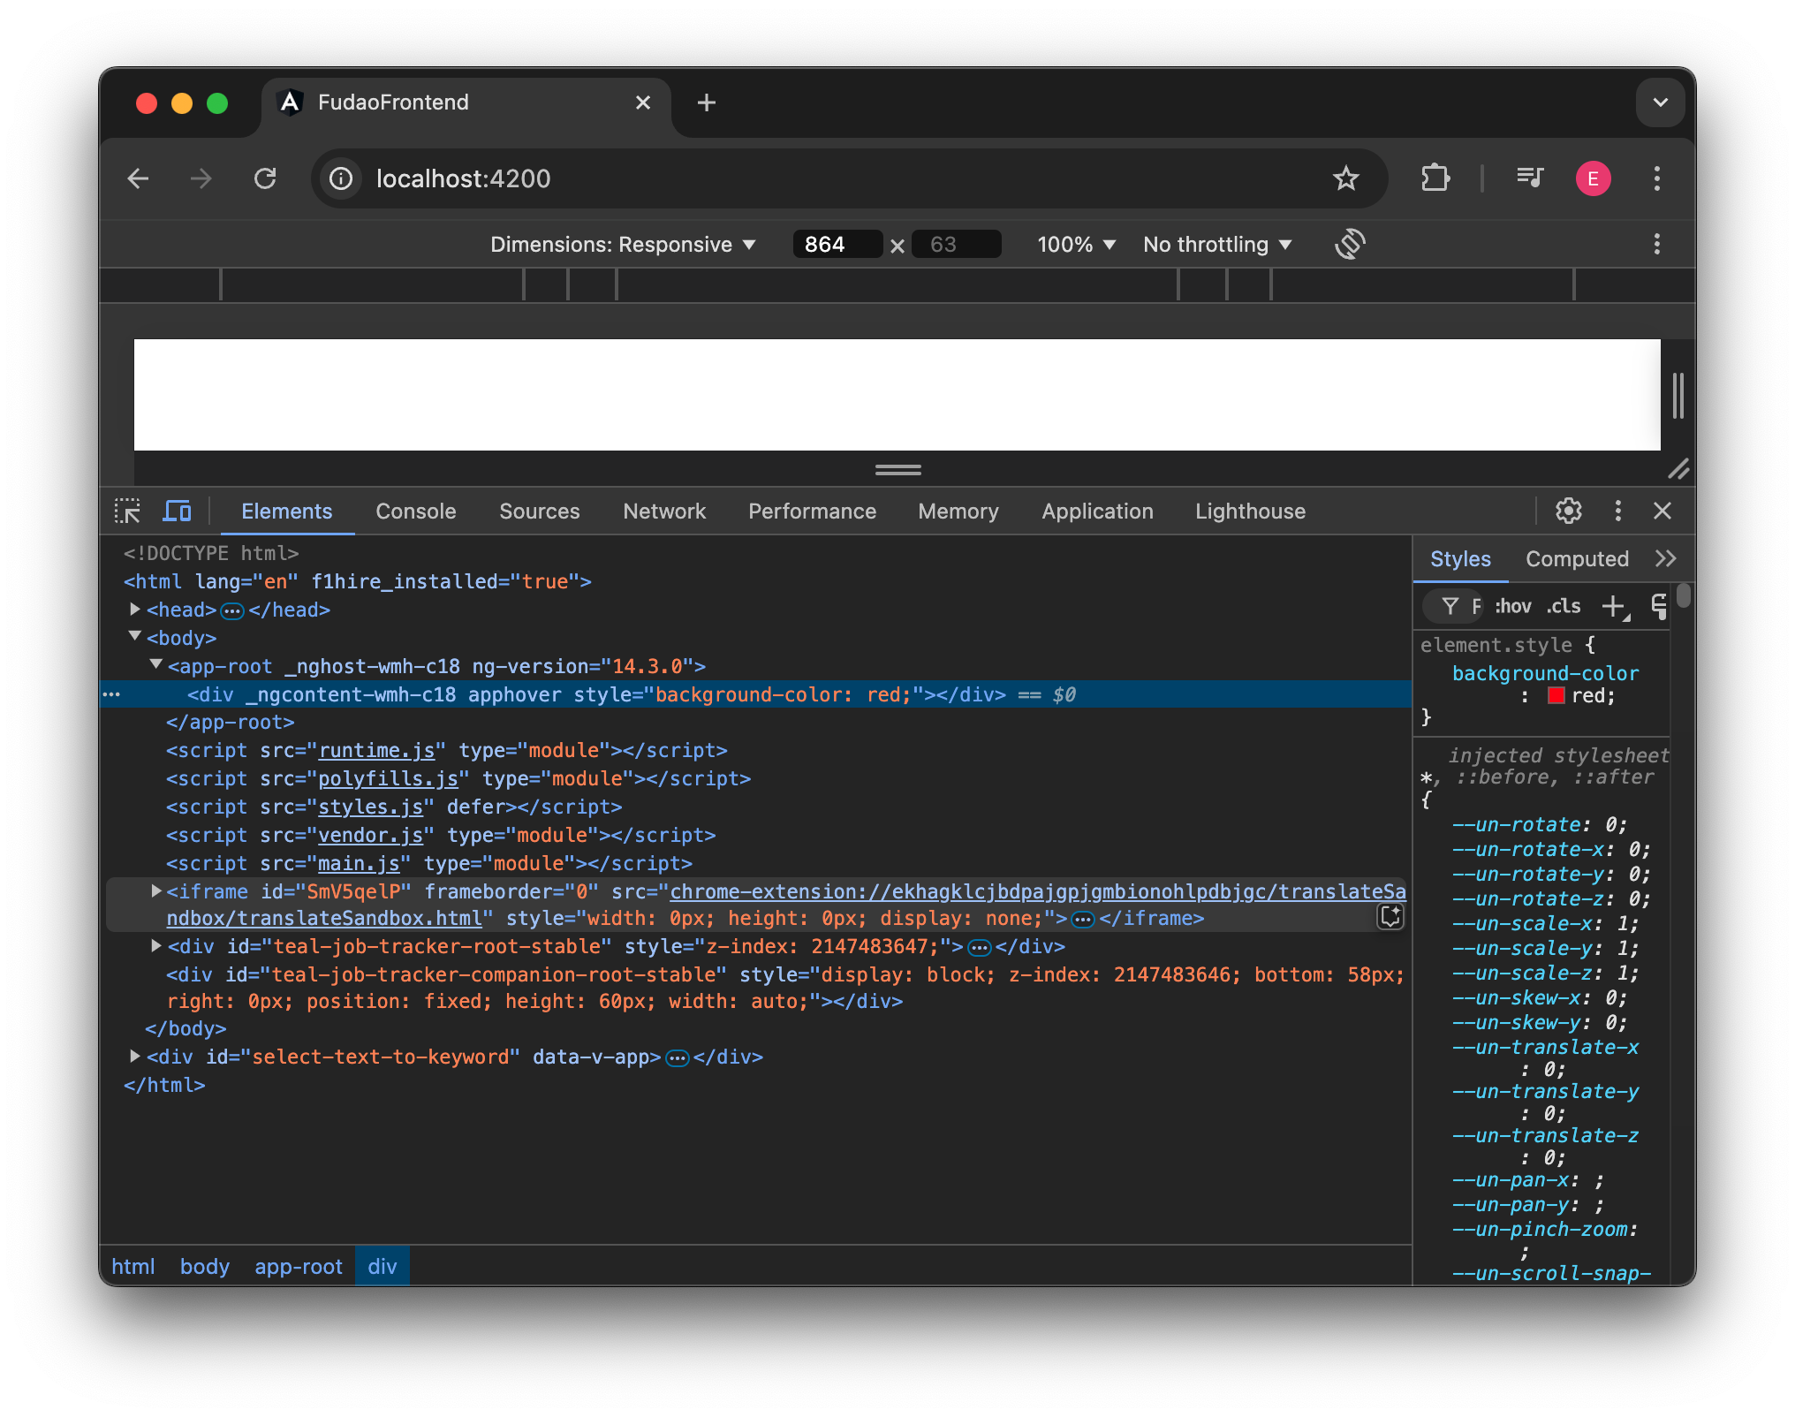1795x1417 pixels.
Task: Expand the head element in the DOM tree
Action: point(134,609)
